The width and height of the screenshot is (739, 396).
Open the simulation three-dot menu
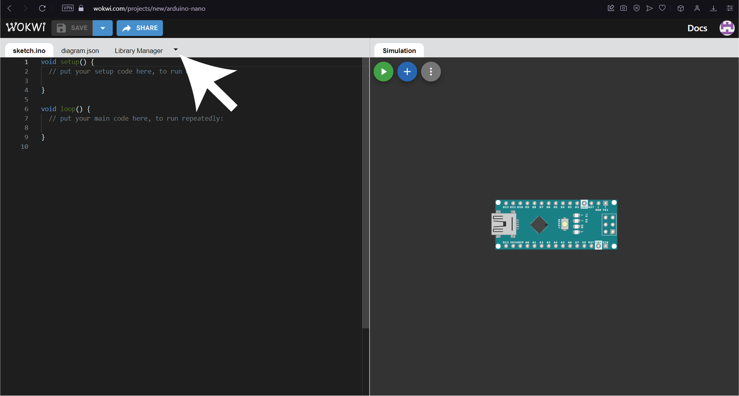(431, 72)
